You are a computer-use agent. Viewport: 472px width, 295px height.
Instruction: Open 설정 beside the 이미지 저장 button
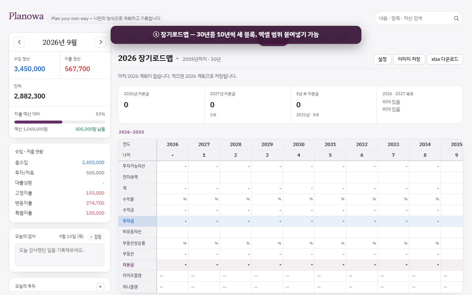382,59
